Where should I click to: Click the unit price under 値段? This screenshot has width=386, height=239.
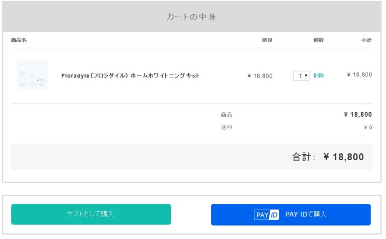260,75
